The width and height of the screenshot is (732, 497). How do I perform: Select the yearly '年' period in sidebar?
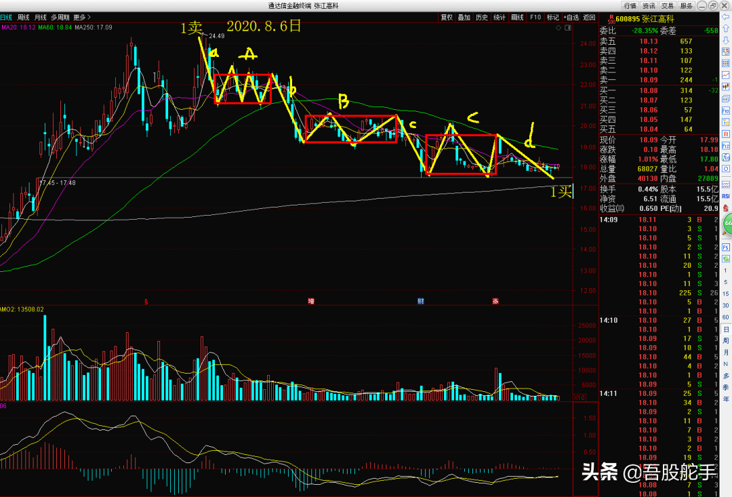[x=725, y=399]
